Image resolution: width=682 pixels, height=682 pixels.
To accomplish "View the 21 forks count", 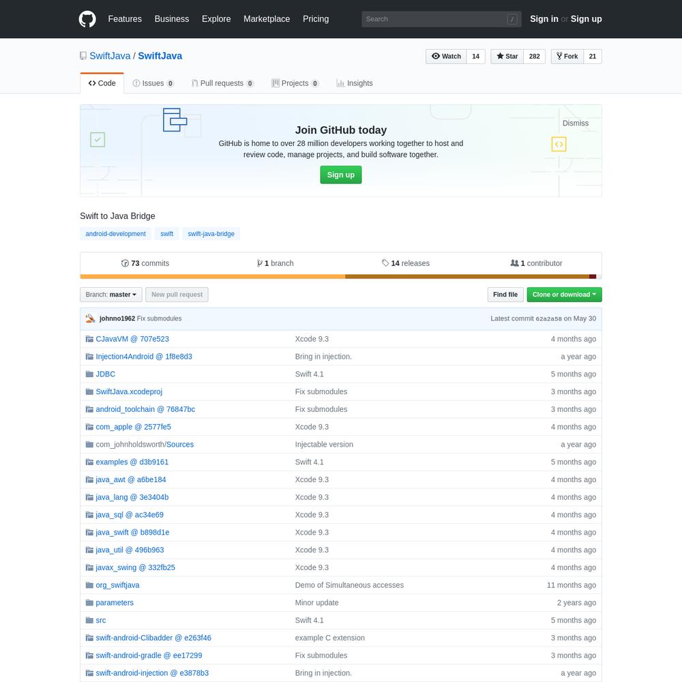I will pos(593,57).
